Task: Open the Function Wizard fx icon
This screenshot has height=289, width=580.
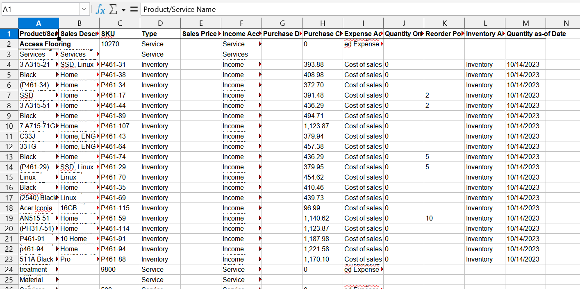Action: point(100,9)
